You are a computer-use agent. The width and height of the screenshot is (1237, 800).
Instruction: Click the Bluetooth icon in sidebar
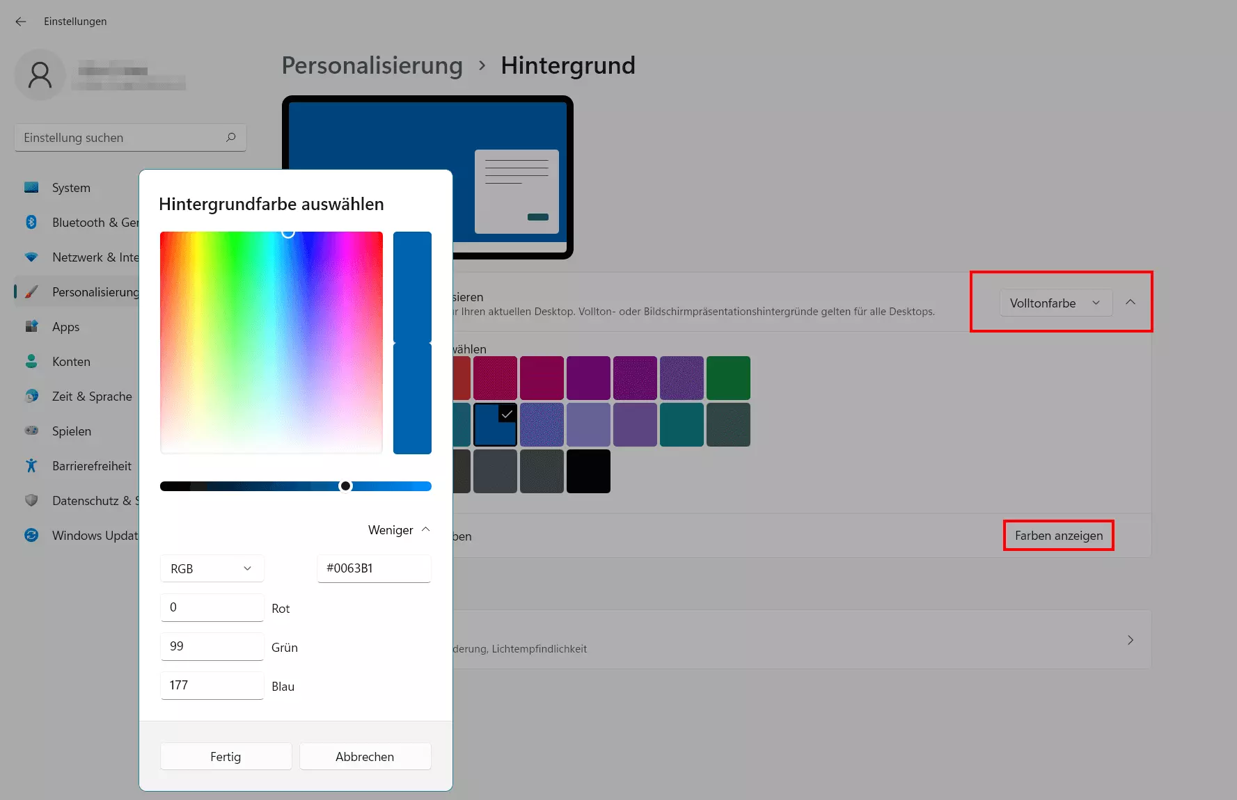[31, 222]
